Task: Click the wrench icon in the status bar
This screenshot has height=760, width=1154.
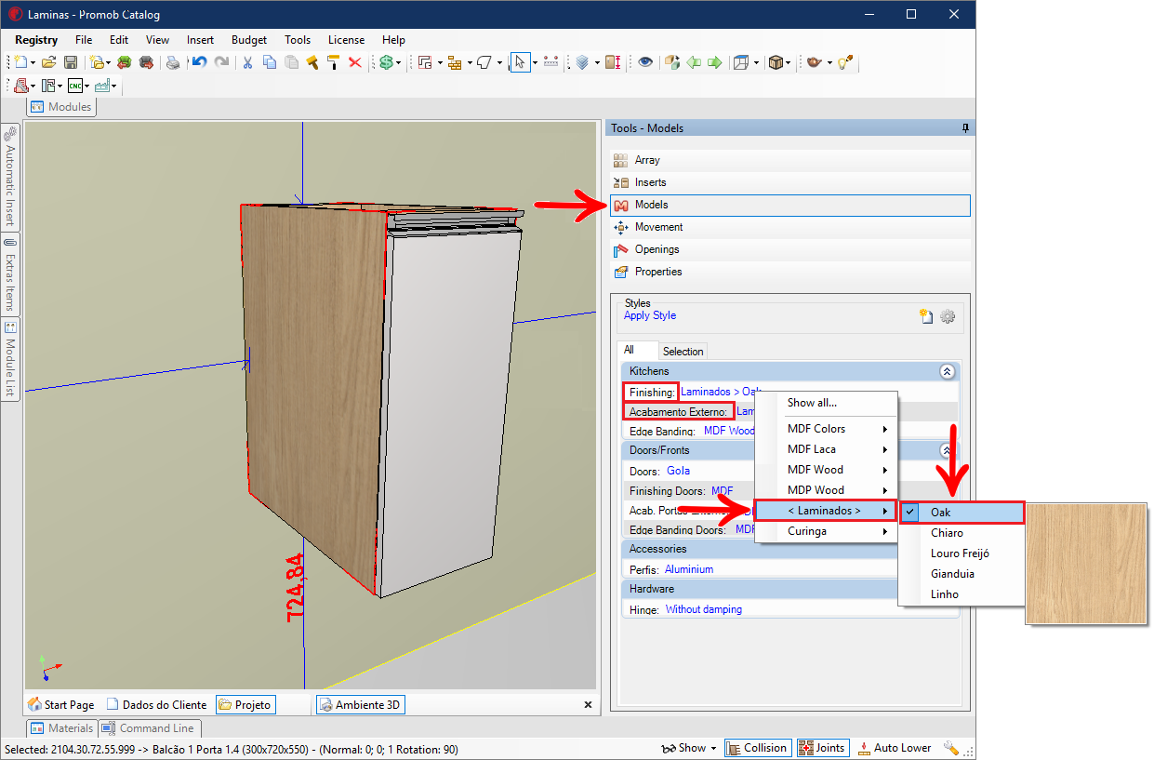Action: (x=950, y=748)
